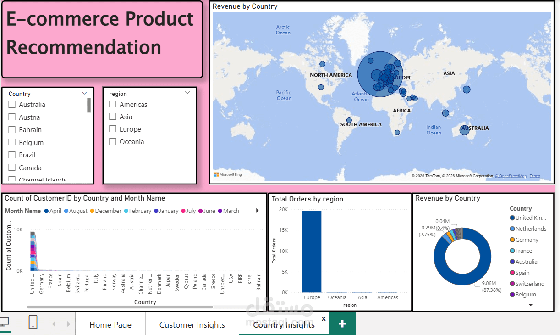The width and height of the screenshot is (560, 335).
Task: Click the Oceania bar label
Action: coord(337,297)
